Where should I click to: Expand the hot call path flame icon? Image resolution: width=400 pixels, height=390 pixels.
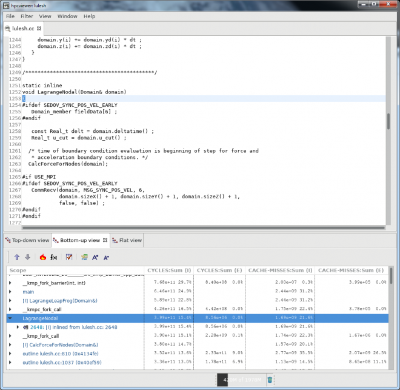[43, 257]
